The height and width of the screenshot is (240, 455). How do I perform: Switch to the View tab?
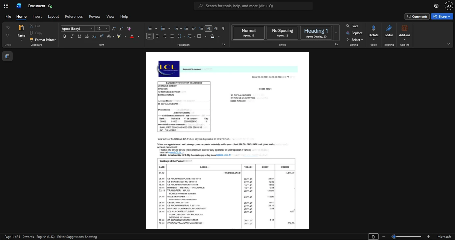[110, 16]
